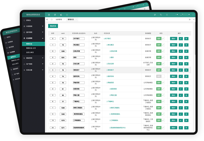The height and width of the screenshot is (141, 204).
Task: Click delete trash icon for 使命 row
Action: (x=186, y=58)
